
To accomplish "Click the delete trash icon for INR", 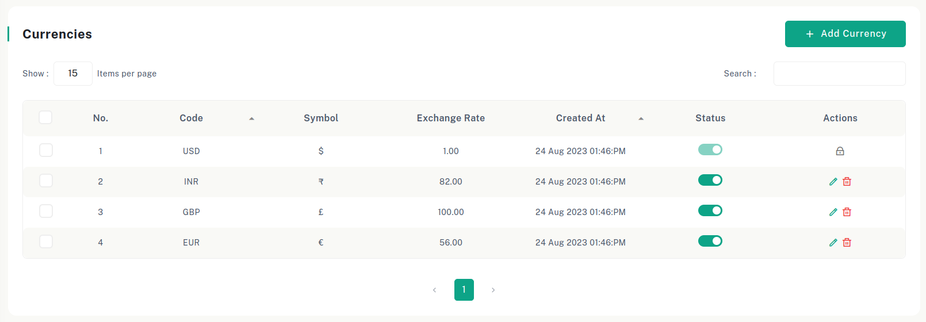I will pos(847,182).
